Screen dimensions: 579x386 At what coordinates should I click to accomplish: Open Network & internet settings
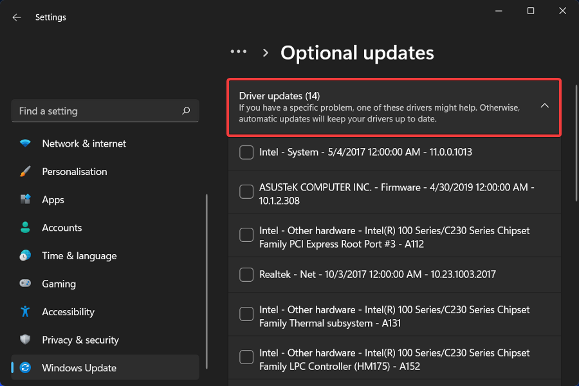106,143
